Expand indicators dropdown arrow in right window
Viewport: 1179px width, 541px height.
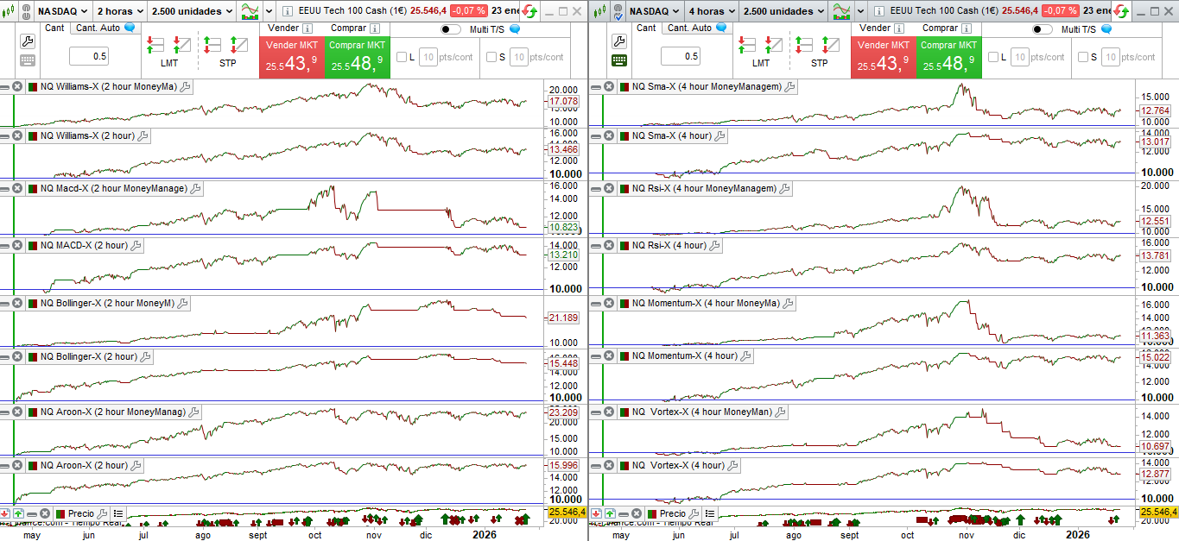point(860,11)
